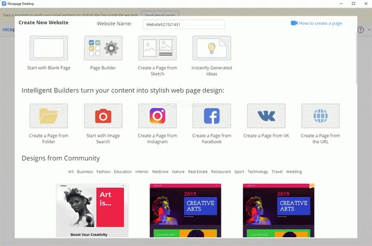Open the middle 2019 Creative Arts design
Screen dimensions: 372x246
[x=185, y=211]
